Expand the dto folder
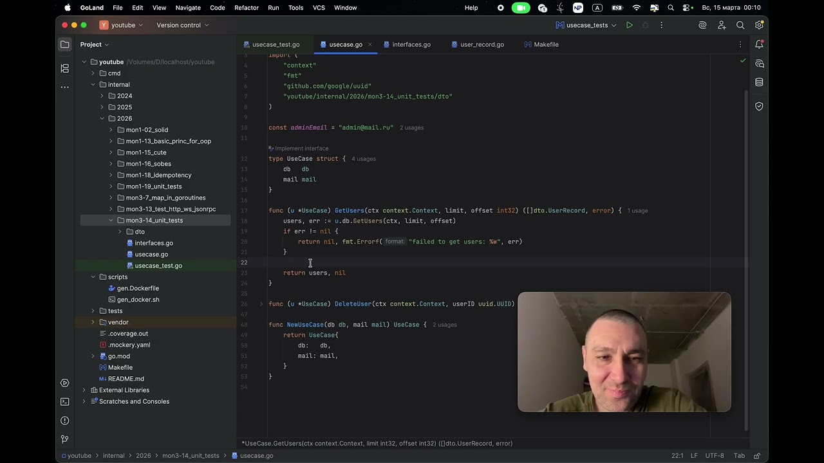Viewport: 824px width, 463px height. point(120,232)
